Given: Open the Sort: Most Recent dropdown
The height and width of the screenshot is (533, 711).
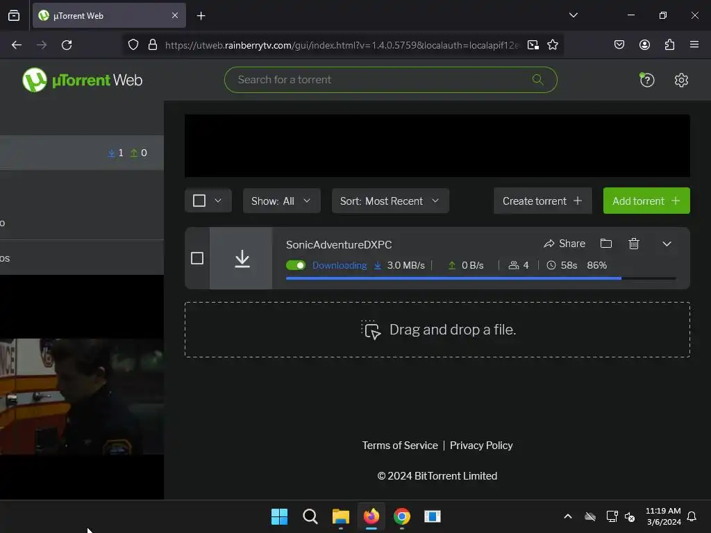Looking at the screenshot, I should click(390, 201).
